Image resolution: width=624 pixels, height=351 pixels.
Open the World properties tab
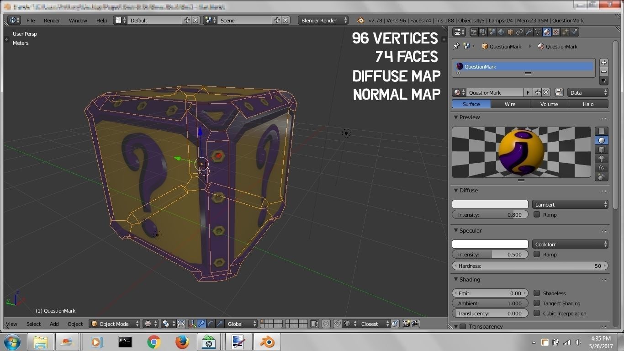(501, 32)
